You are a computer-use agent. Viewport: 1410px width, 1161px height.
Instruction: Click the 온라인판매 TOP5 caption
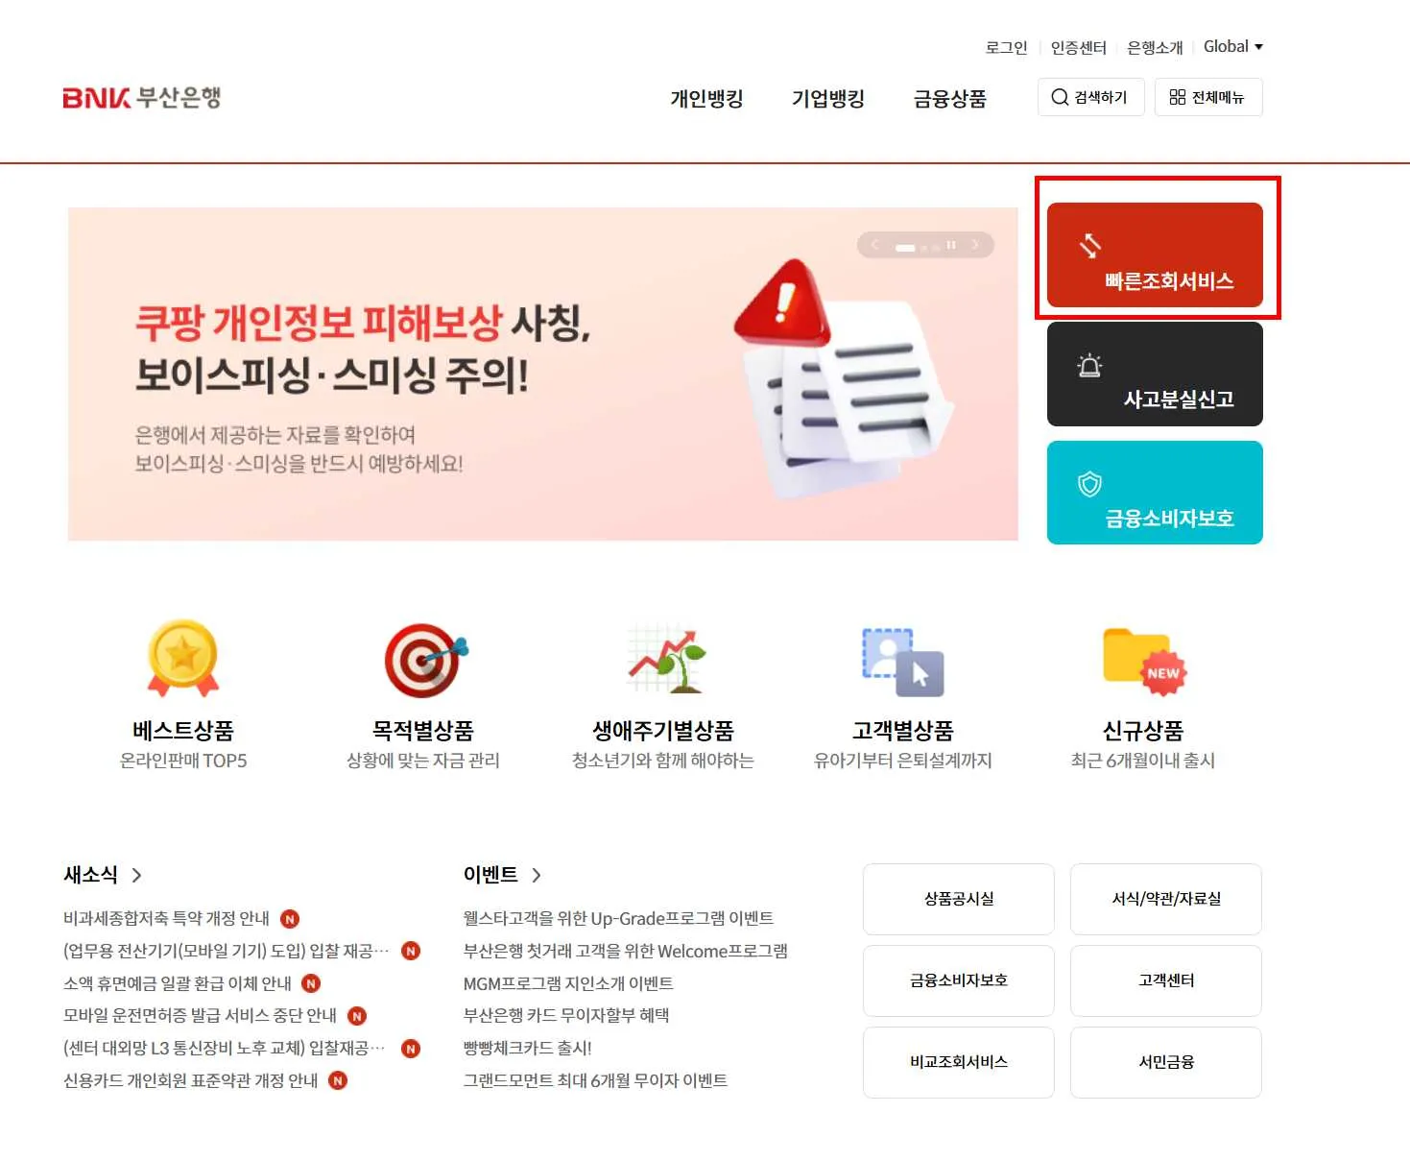pos(183,761)
